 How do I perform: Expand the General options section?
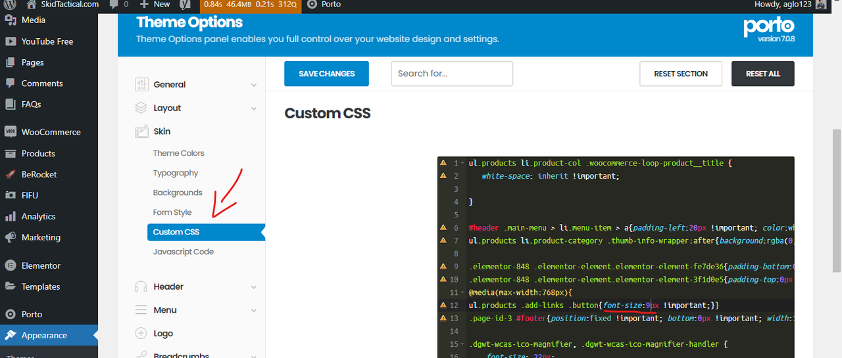pyautogui.click(x=196, y=85)
